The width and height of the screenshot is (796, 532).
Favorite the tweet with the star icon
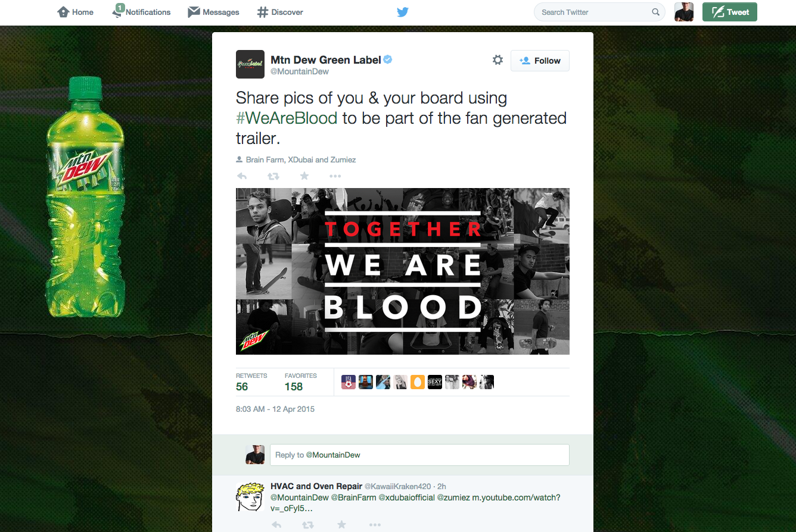(x=304, y=176)
